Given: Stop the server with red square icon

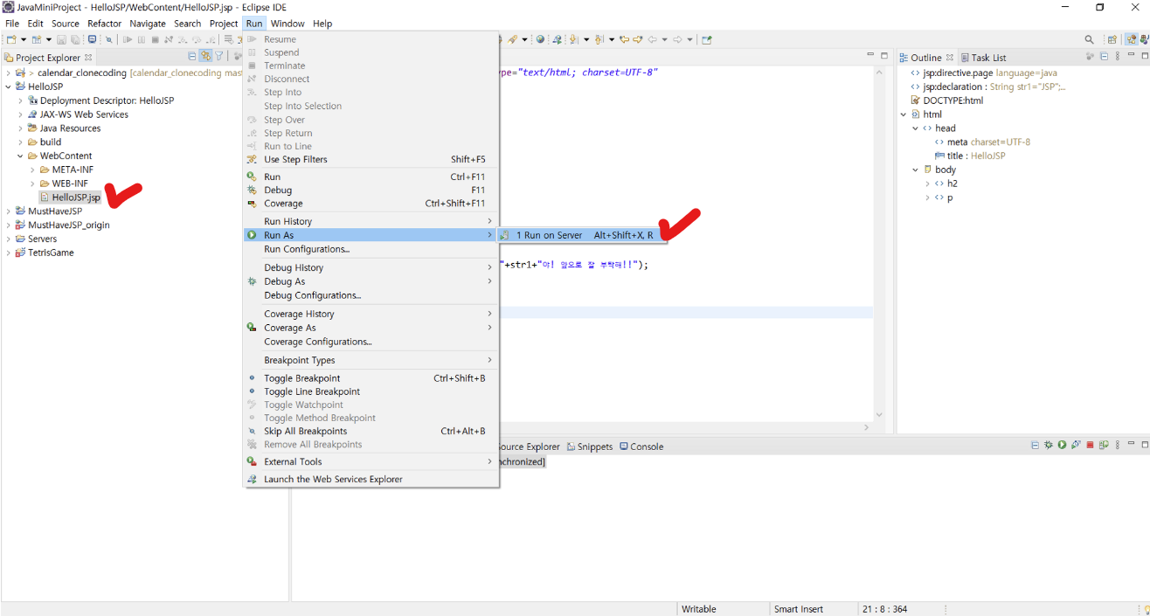Looking at the screenshot, I should coord(1090,445).
